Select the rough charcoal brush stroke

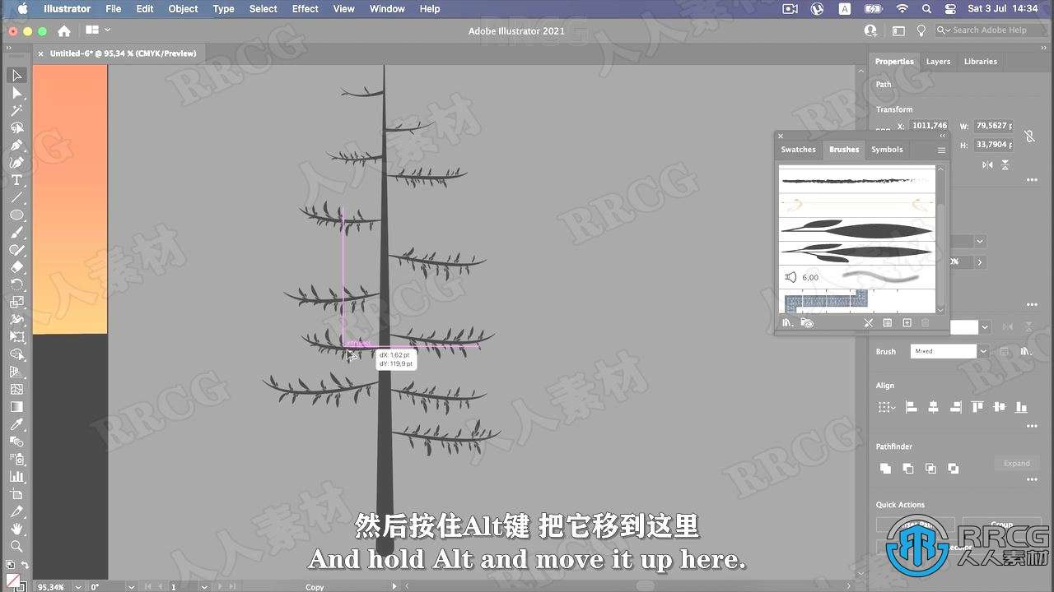(856, 180)
